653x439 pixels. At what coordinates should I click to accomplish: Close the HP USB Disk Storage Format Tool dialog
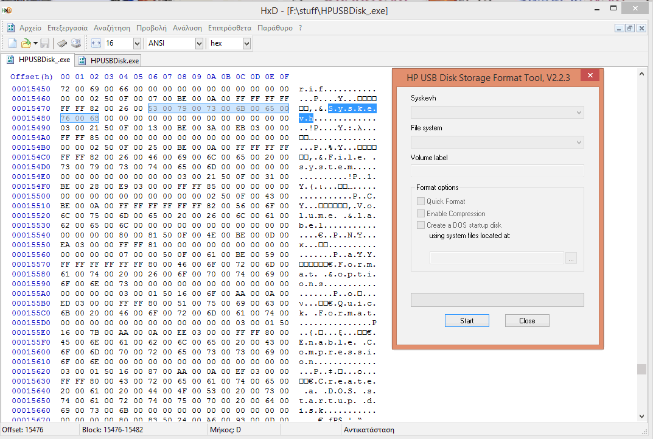point(590,75)
